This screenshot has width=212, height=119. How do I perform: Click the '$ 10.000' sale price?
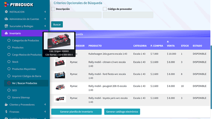(x=171, y=54)
